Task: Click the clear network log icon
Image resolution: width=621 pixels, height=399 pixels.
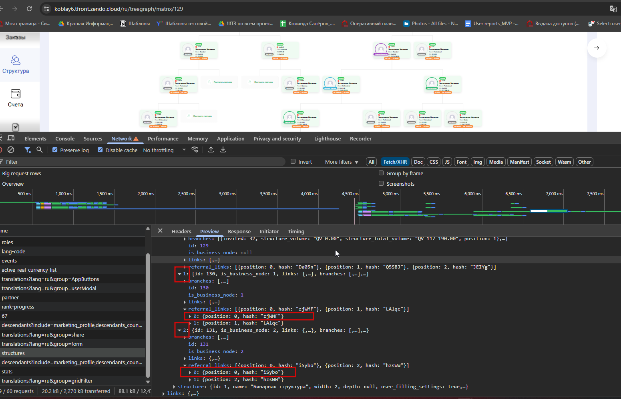Action: (x=11, y=150)
